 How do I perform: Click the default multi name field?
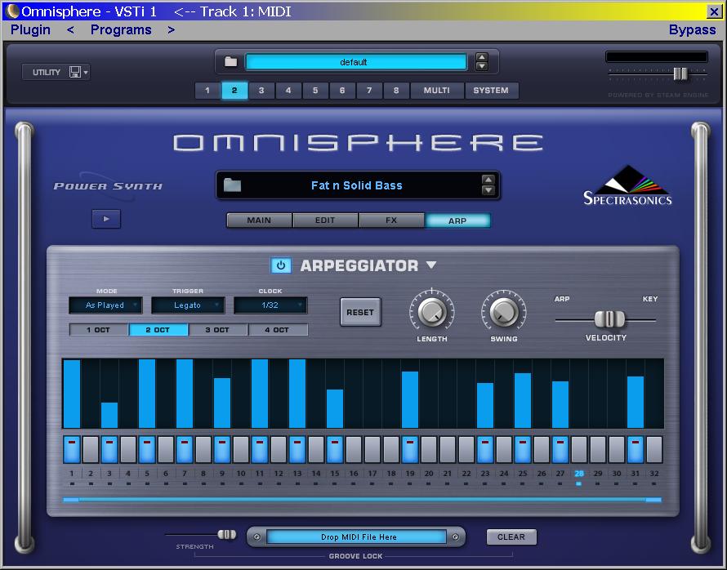click(x=355, y=61)
